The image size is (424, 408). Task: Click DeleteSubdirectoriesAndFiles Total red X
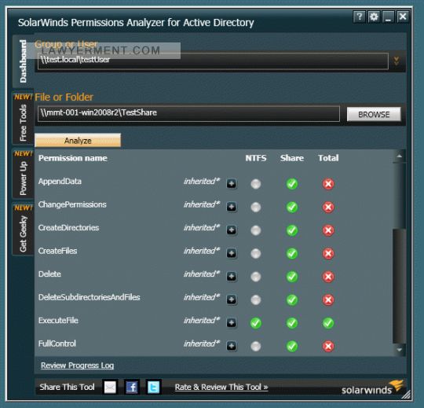tap(328, 300)
